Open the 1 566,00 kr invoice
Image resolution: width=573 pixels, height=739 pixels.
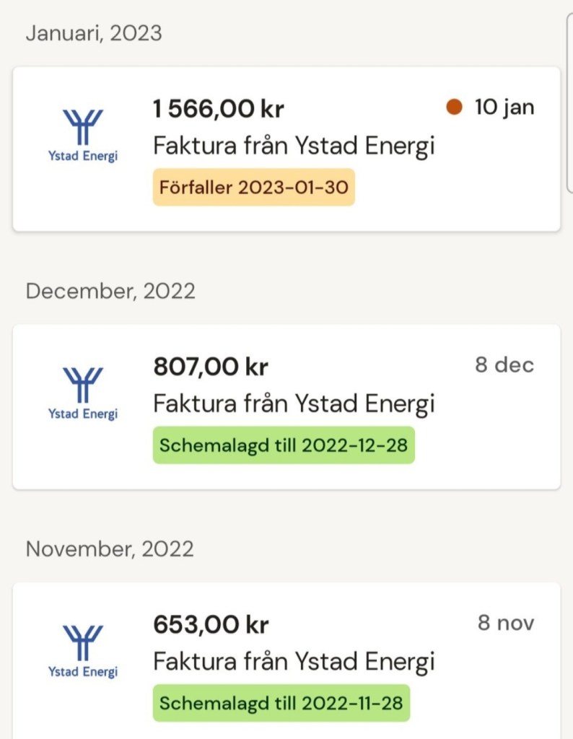[218, 109]
